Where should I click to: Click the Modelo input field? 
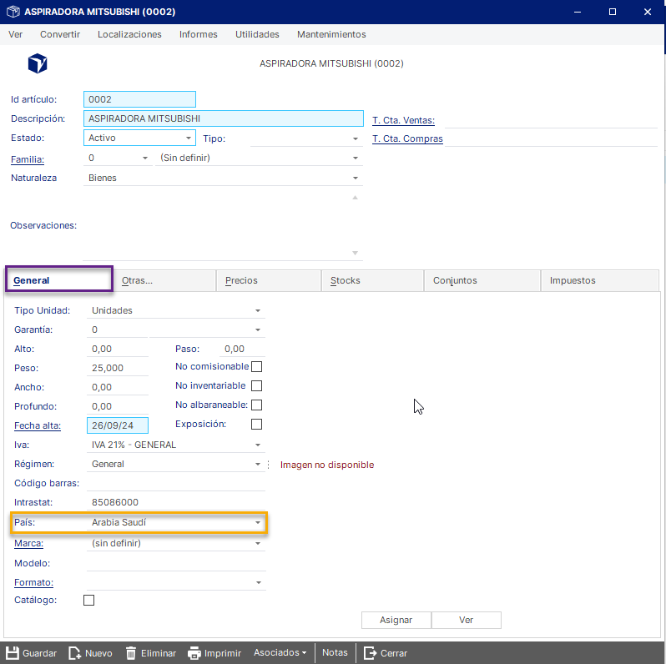pos(176,563)
